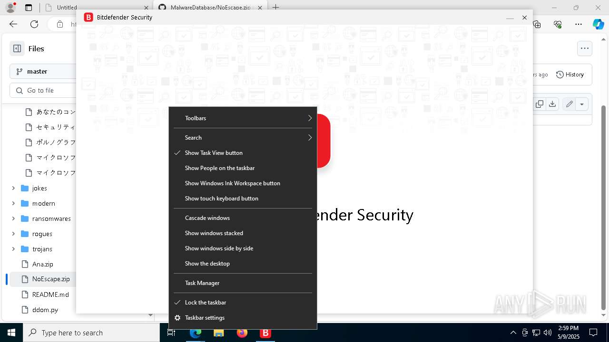
Task: Click the Windows Start button
Action: coord(11,332)
